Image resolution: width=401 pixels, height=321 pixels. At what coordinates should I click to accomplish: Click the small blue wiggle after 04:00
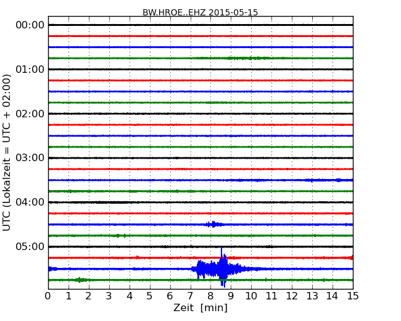tap(213, 224)
